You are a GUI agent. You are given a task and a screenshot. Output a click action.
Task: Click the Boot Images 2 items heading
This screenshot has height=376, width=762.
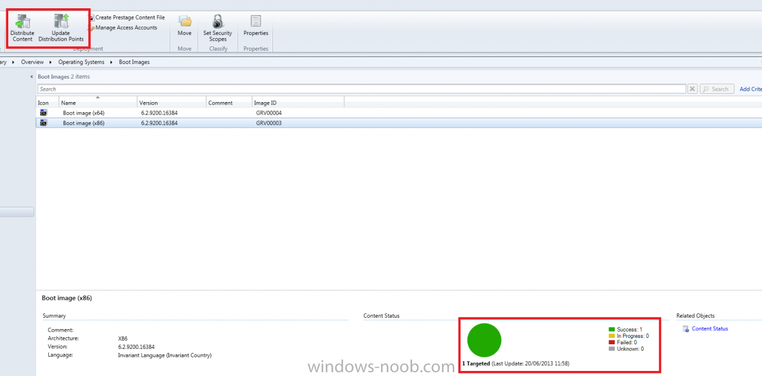[x=63, y=77]
